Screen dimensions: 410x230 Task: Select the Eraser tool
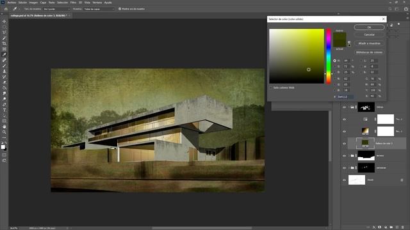pos(4,82)
